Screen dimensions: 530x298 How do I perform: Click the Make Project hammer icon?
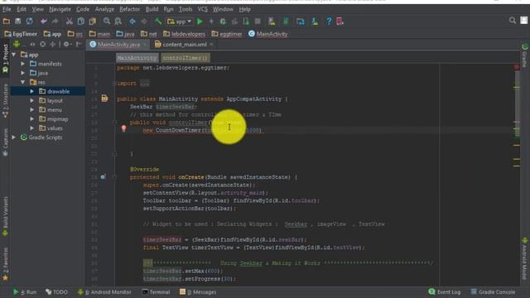pyautogui.click(x=158, y=22)
